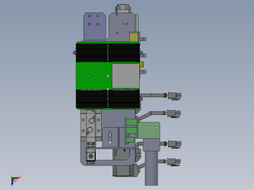This screenshot has width=254, height=190.
Task: Select the knurled fitting inside the bottom frame
Action: point(91,156)
